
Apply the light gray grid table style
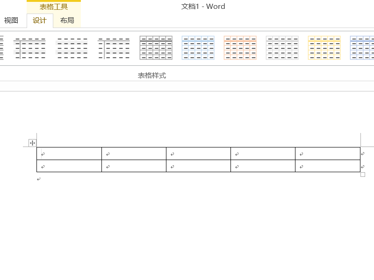[x=282, y=48]
